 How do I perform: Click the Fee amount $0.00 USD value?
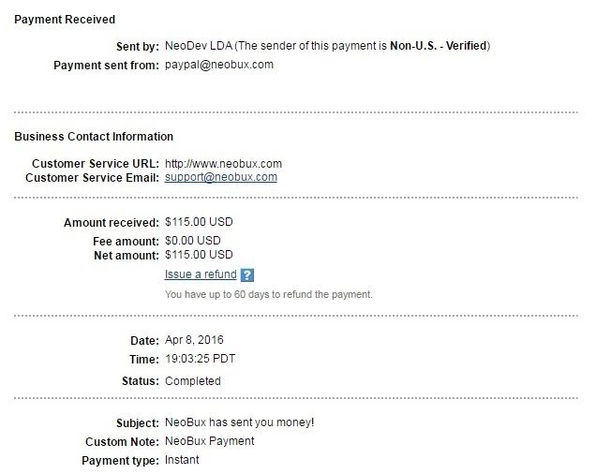193,241
